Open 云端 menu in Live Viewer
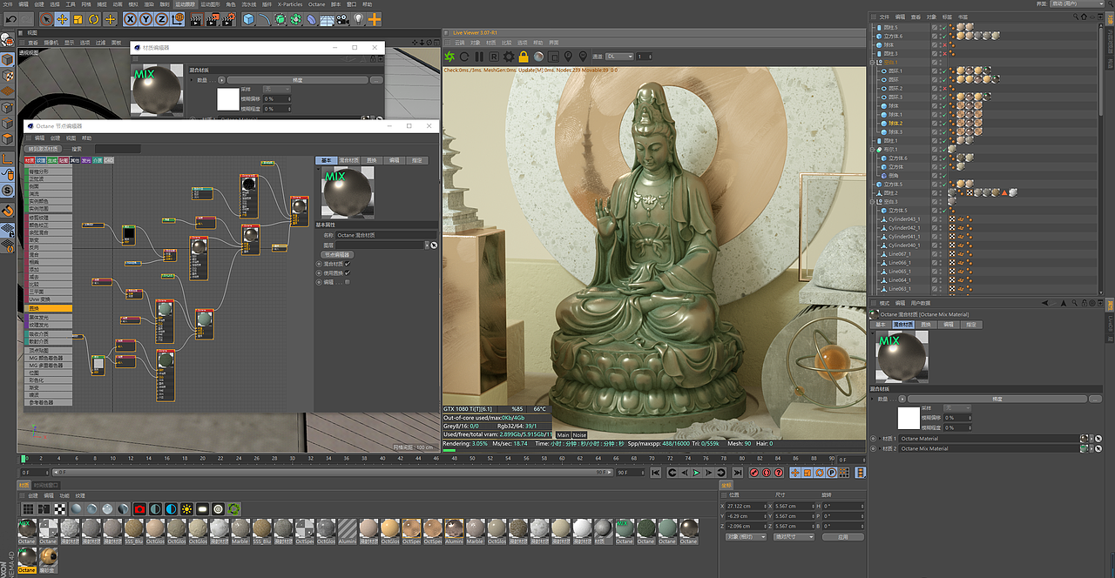The height and width of the screenshot is (578, 1115). coord(460,43)
